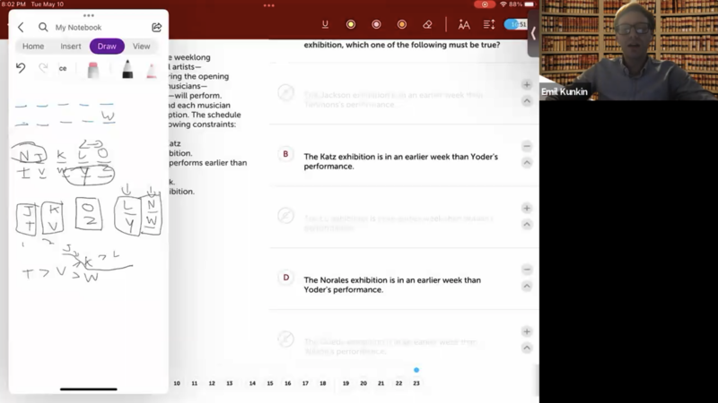The width and height of the screenshot is (718, 403).
Task: Expand the side panel arrow handle
Action: tap(533, 33)
